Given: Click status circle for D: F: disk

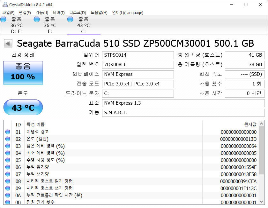Looking at the screenshot, I should pyautogui.click(x=4, y=20).
